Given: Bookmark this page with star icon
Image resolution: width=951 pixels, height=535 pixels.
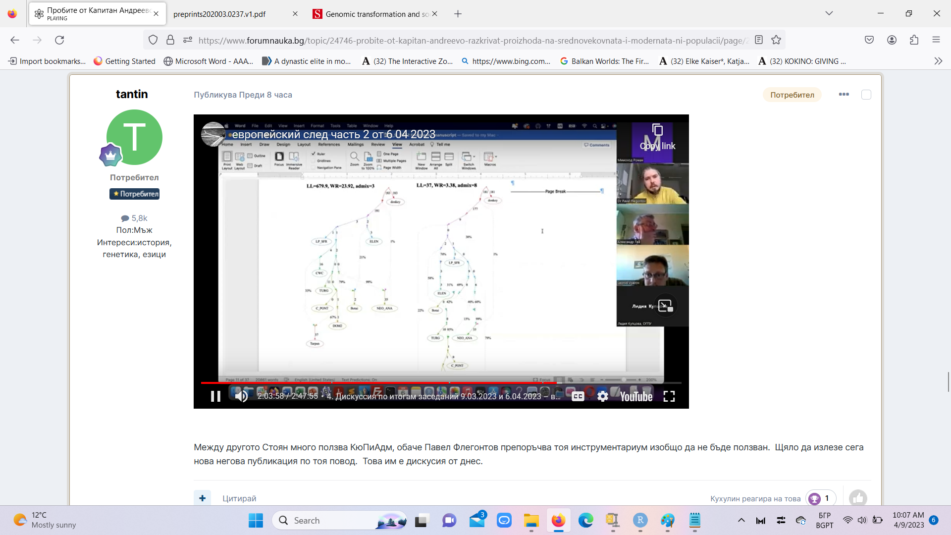Looking at the screenshot, I should [776, 40].
